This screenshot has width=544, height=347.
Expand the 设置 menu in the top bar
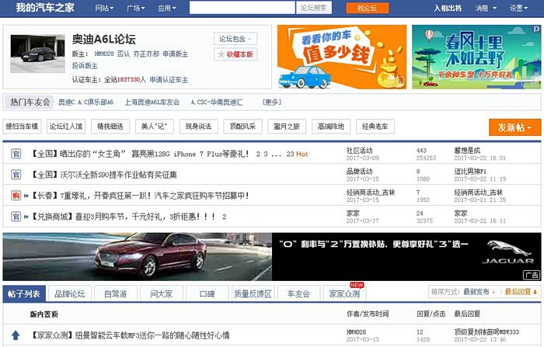519,8
